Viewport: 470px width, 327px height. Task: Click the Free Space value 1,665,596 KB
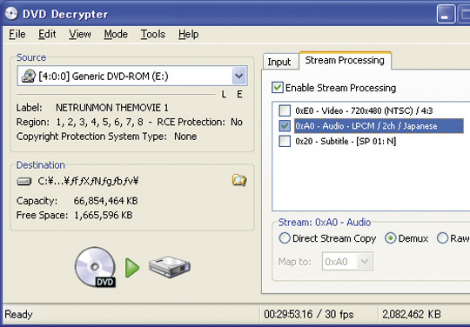pos(104,215)
